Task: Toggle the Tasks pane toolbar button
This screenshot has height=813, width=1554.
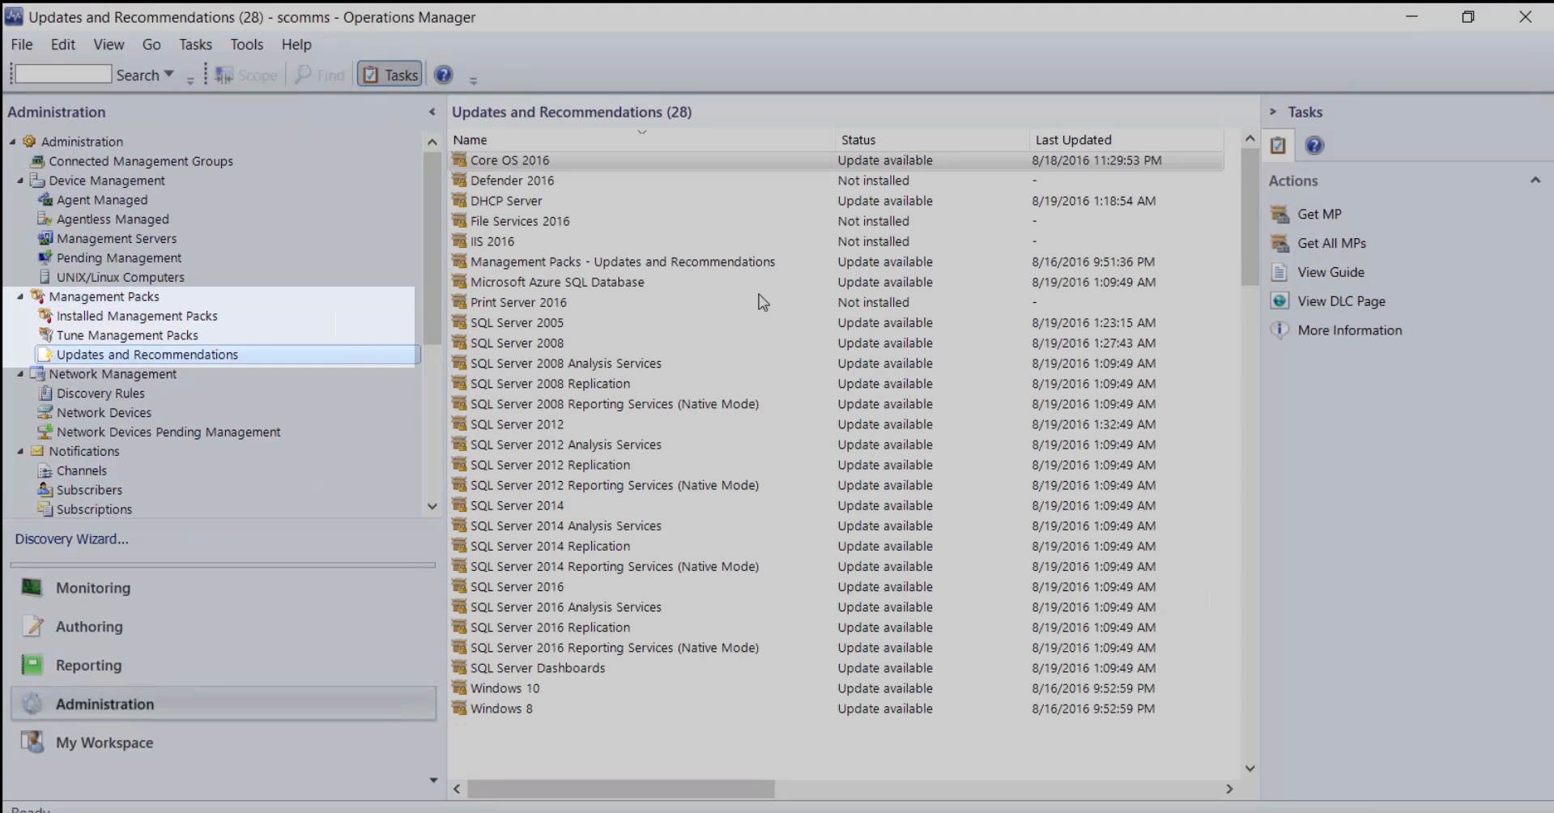Action: [390, 75]
